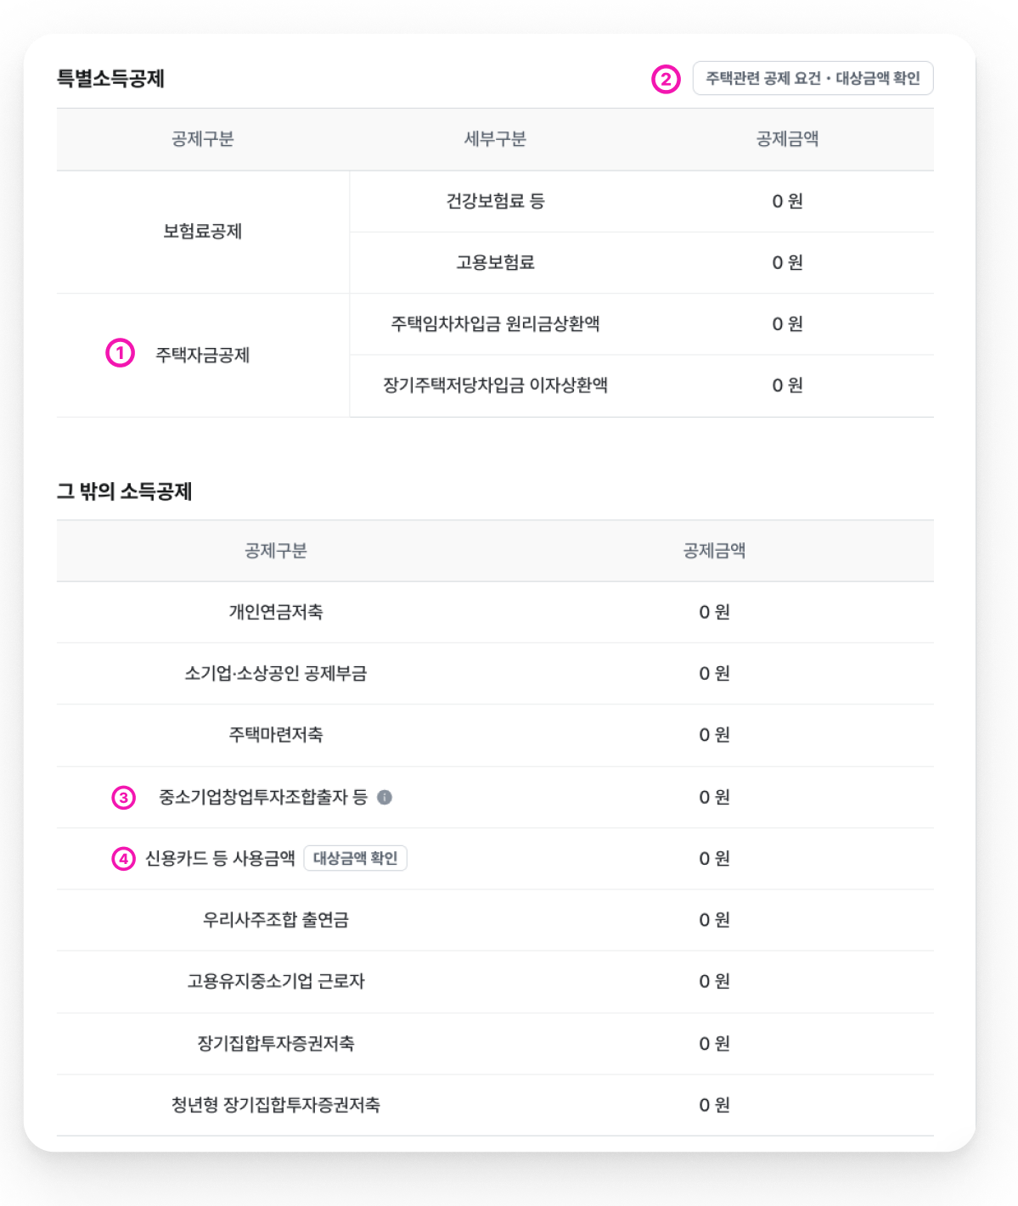Select 소기업·소상공인 공제부금 row
This screenshot has height=1206, width=1018.
click(x=495, y=673)
